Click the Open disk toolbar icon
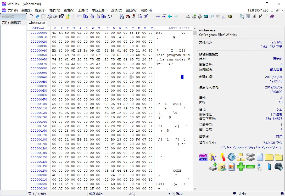Screen dimensions: 285x196 [x=188, y=16]
